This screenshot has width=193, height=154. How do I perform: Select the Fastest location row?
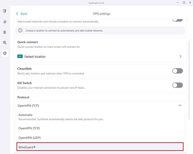(100, 57)
